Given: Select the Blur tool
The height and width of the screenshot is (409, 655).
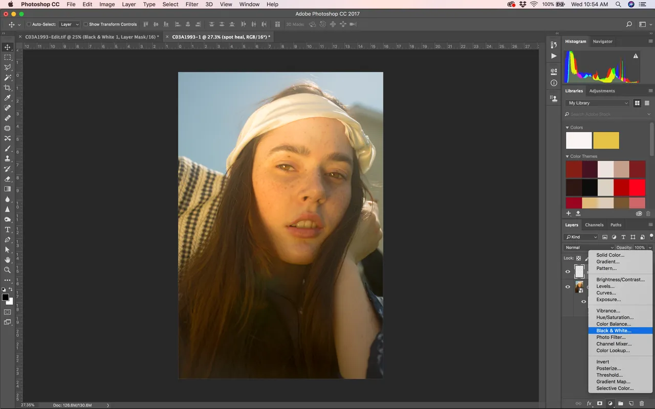Looking at the screenshot, I should [8, 199].
